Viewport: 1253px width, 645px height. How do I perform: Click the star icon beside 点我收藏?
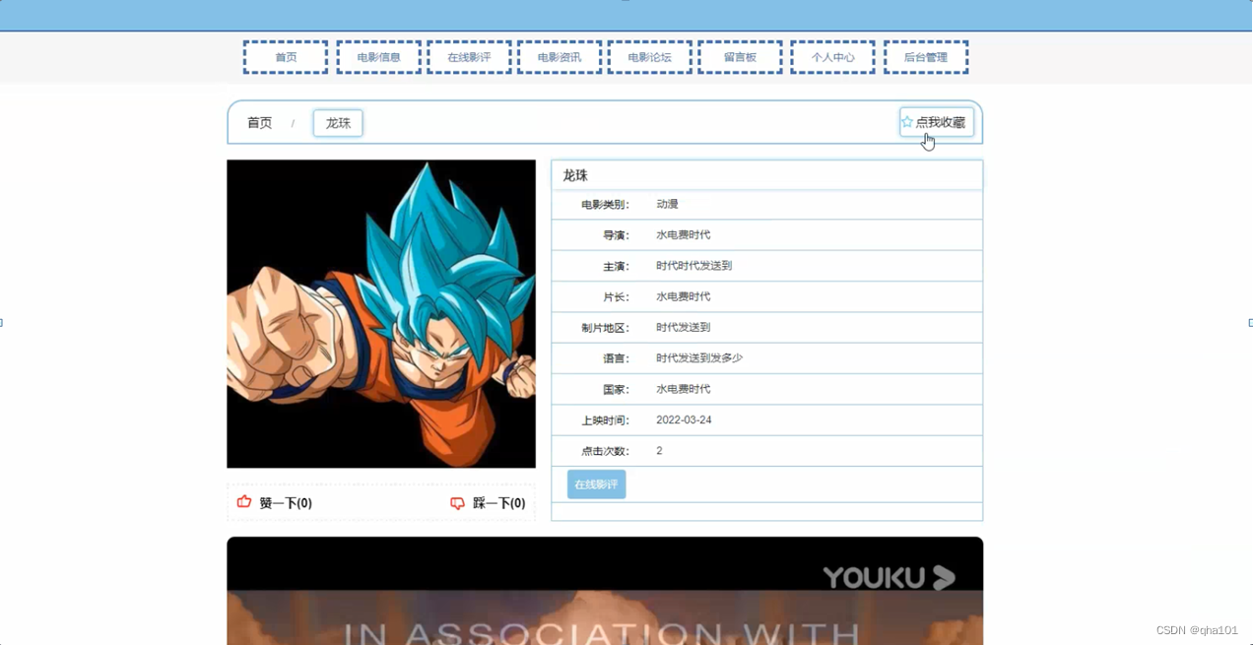pyautogui.click(x=907, y=122)
